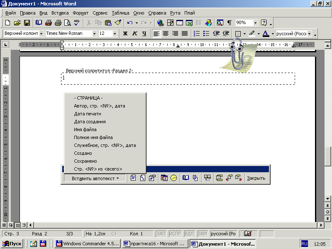Paste from clipboard icon
Viewport: 332px width, 249px height.
click(108, 23)
